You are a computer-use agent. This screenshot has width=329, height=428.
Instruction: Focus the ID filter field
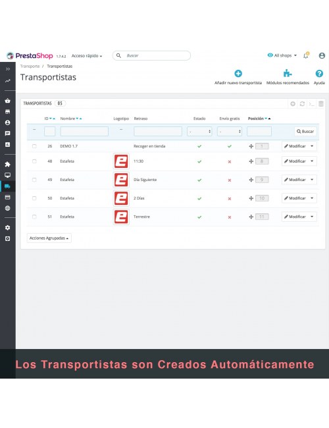coord(49,131)
